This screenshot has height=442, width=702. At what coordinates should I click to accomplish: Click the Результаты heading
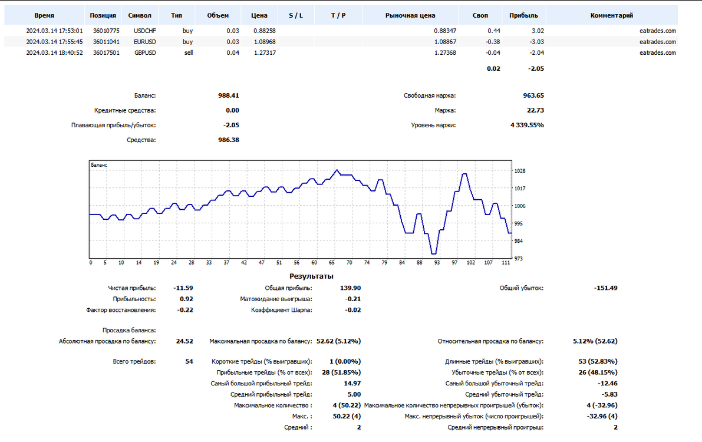(x=311, y=276)
